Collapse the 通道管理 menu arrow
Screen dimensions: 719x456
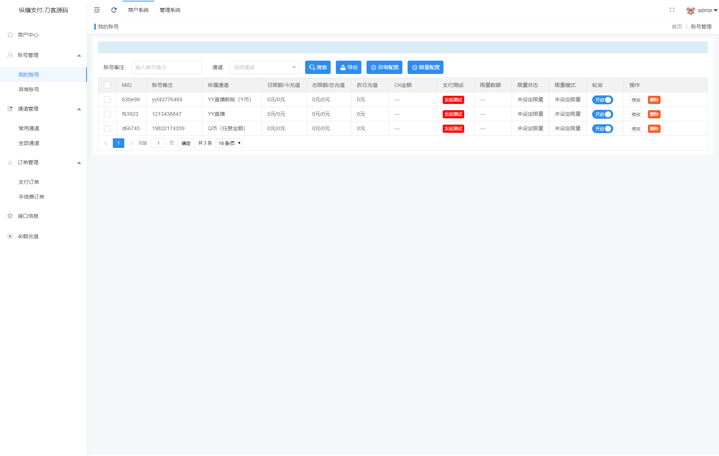[79, 109]
